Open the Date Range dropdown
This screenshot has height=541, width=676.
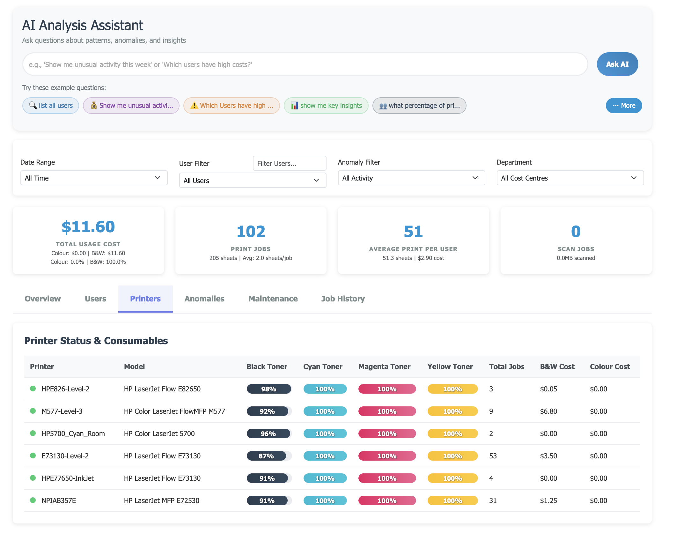tap(94, 178)
